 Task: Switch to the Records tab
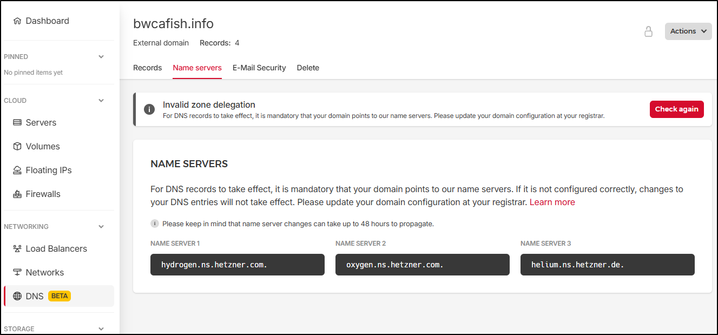coord(147,68)
